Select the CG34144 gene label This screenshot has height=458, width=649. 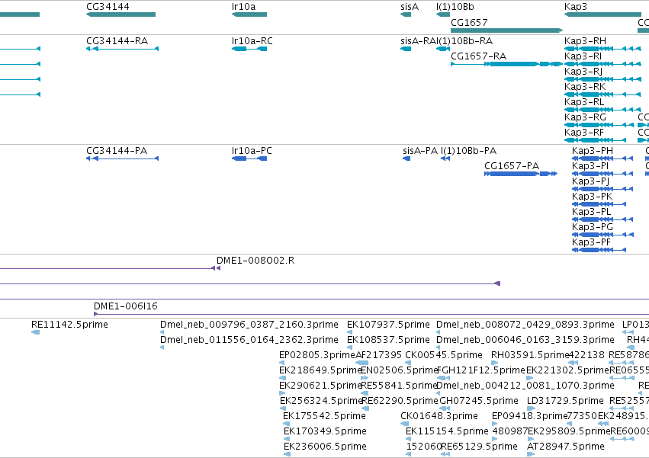click(108, 7)
